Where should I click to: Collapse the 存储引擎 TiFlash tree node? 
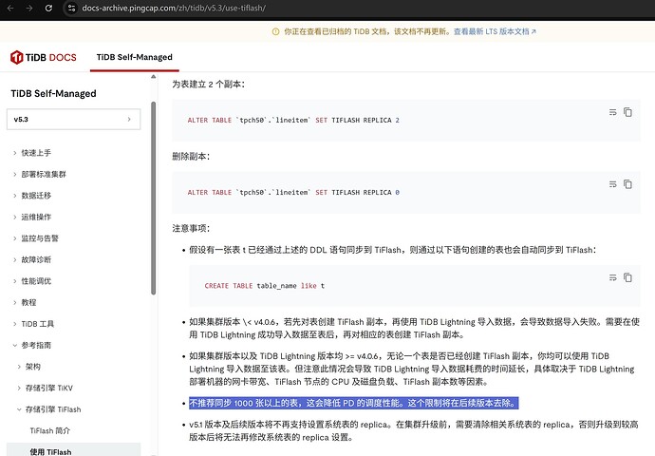point(19,409)
